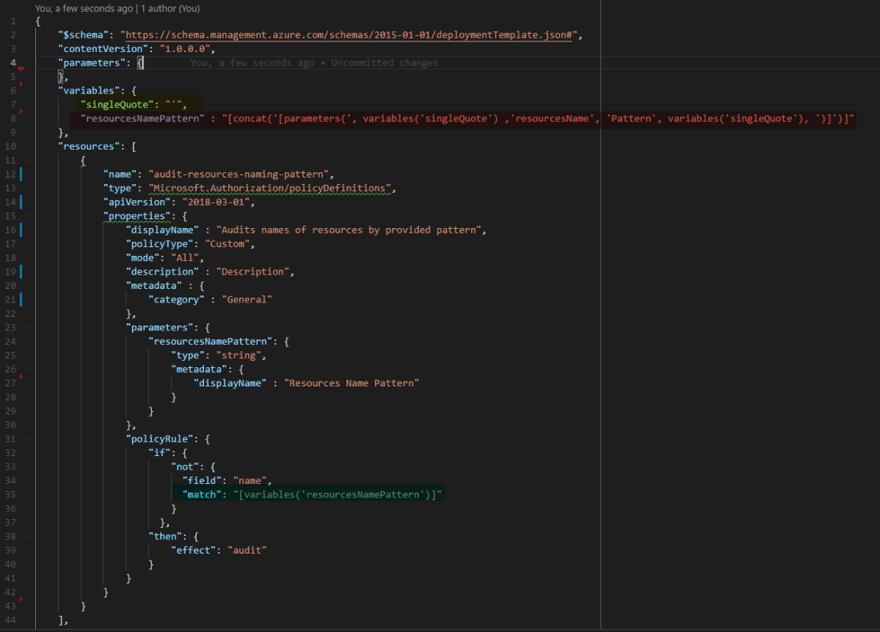This screenshot has width=880, height=632.
Task: Open the blue change marker on line 14
Action: click(22, 202)
